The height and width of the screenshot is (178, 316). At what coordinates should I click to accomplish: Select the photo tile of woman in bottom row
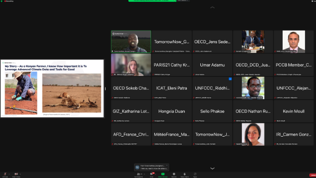[253, 134]
